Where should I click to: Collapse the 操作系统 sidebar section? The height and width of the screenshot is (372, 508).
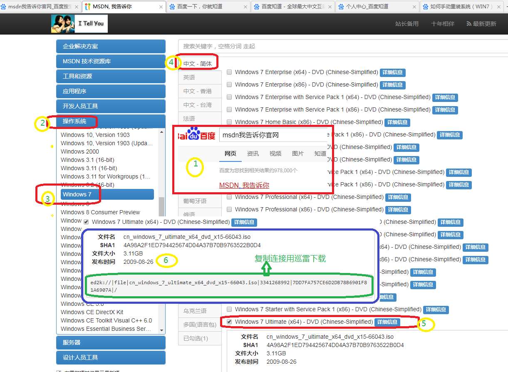[111, 121]
